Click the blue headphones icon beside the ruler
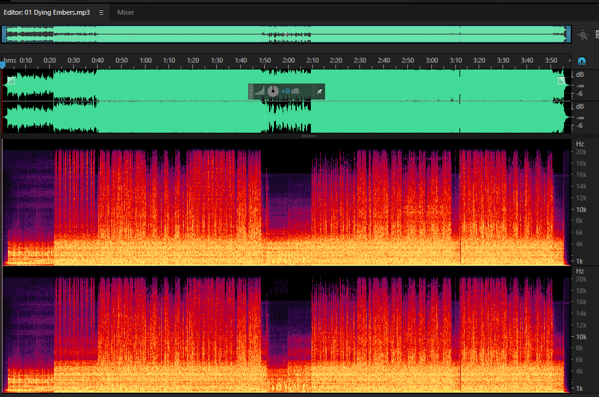The width and height of the screenshot is (599, 397). [x=581, y=61]
